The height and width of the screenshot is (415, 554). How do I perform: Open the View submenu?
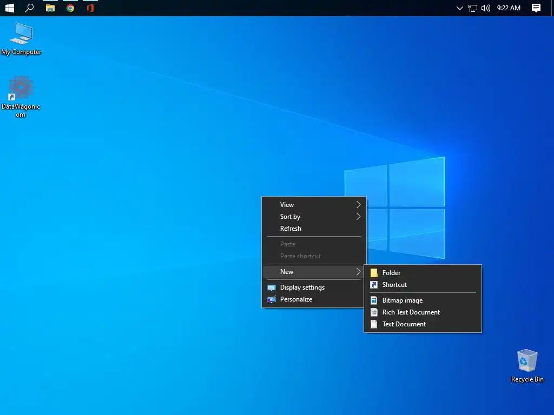point(314,205)
